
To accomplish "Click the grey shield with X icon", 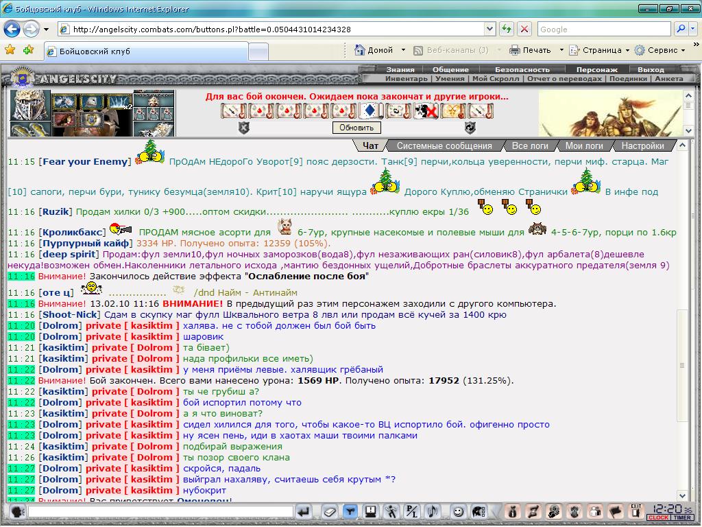I will pos(243,128).
